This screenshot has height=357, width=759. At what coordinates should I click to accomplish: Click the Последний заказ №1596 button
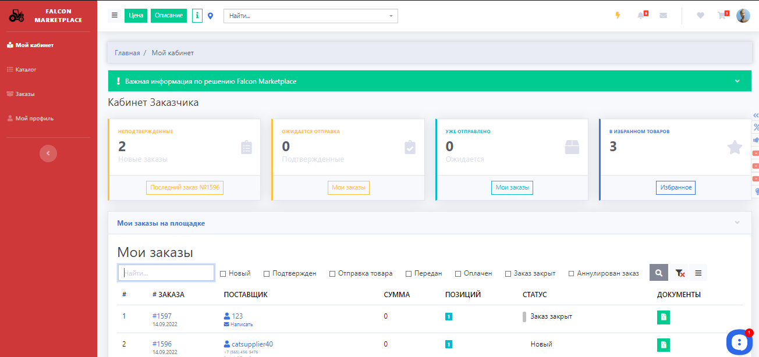tap(185, 187)
